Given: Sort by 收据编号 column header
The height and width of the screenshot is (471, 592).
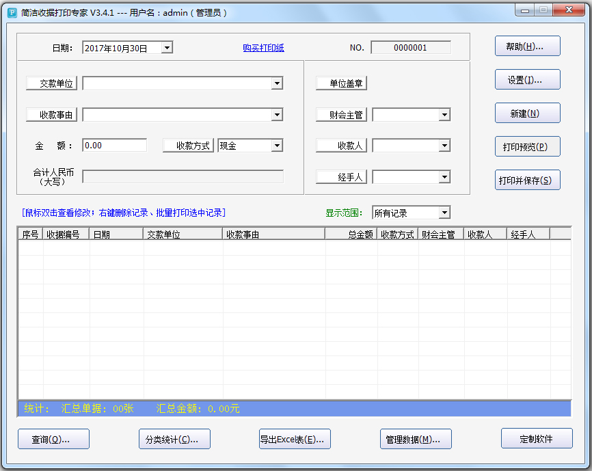Looking at the screenshot, I should pos(66,234).
